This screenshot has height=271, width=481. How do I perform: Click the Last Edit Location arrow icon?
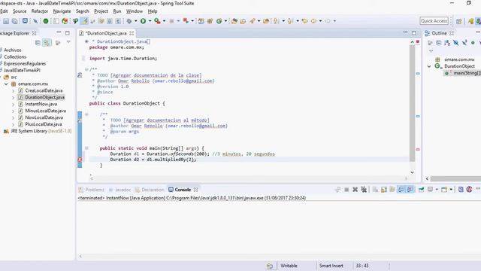(304, 21)
